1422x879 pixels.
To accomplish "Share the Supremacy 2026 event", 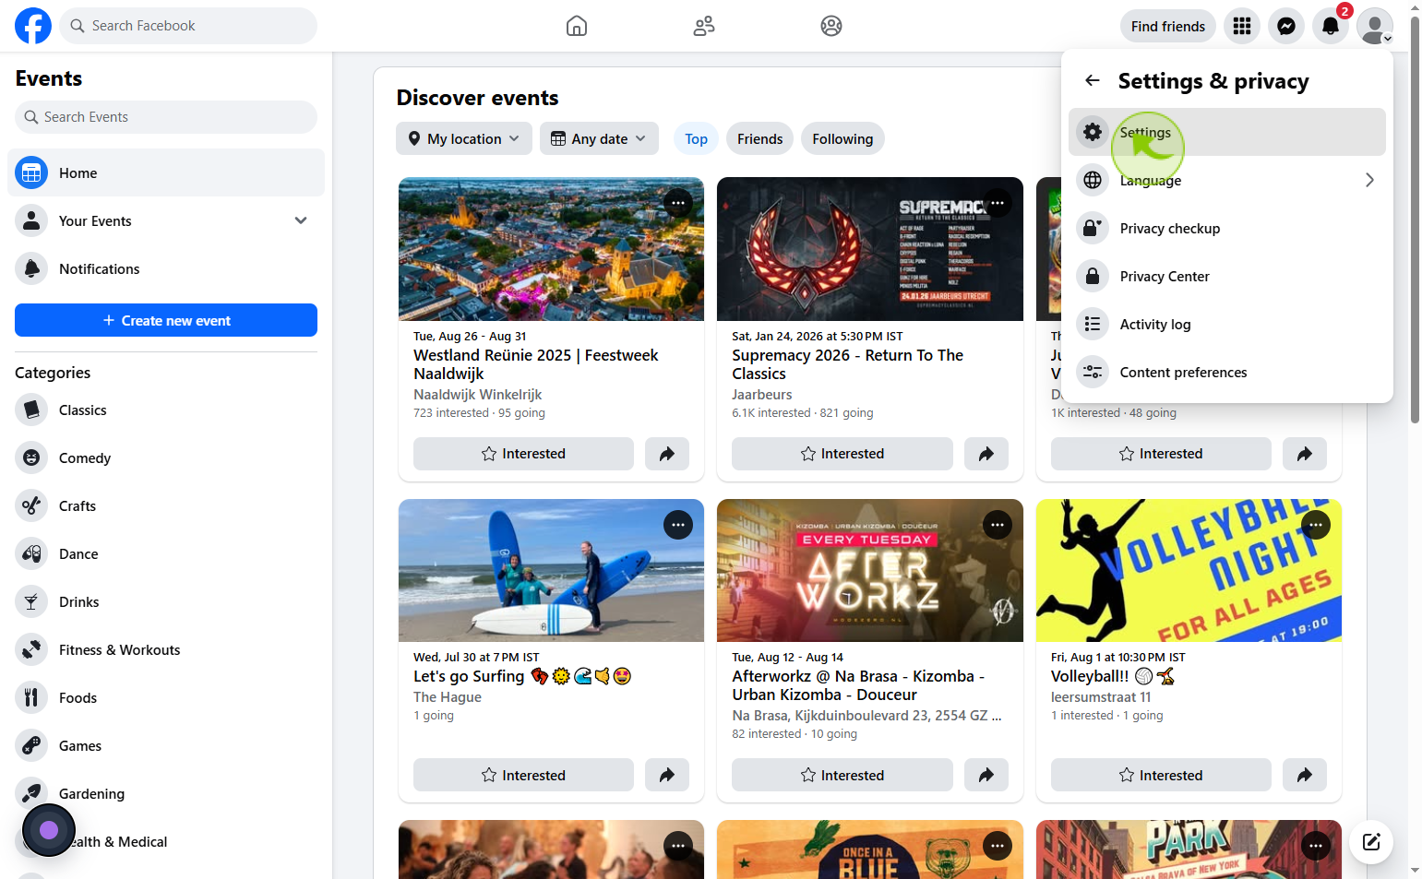I will coord(986,454).
